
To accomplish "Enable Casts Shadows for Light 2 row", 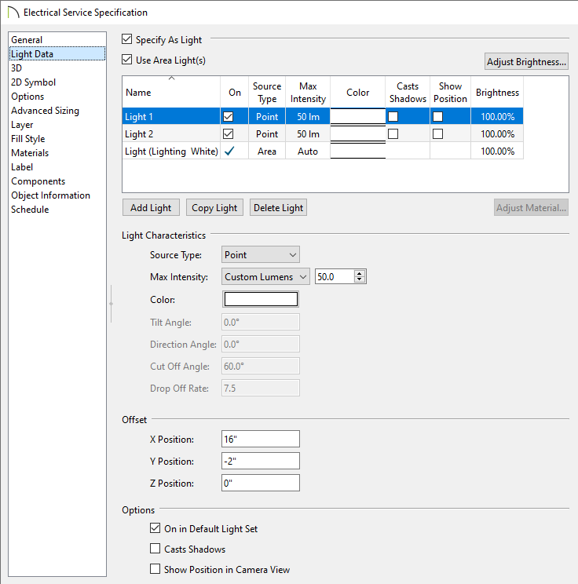I will coord(393,133).
